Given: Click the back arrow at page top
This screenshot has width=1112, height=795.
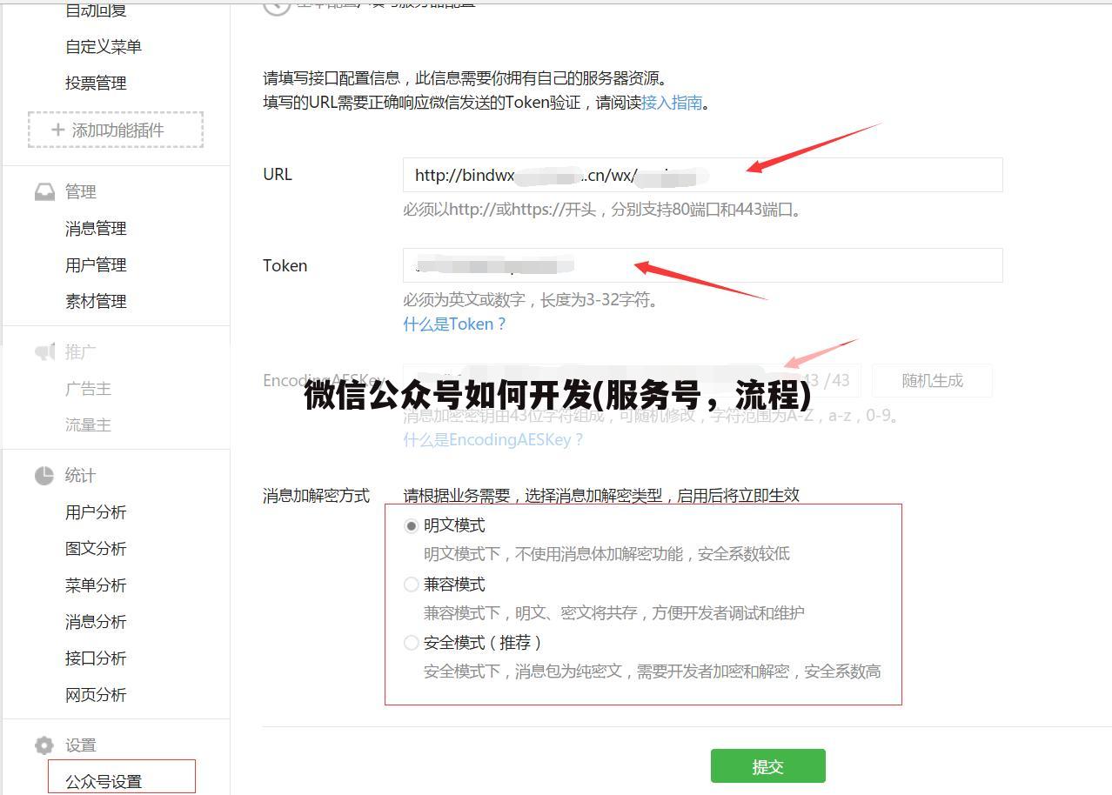Looking at the screenshot, I should (276, 4).
